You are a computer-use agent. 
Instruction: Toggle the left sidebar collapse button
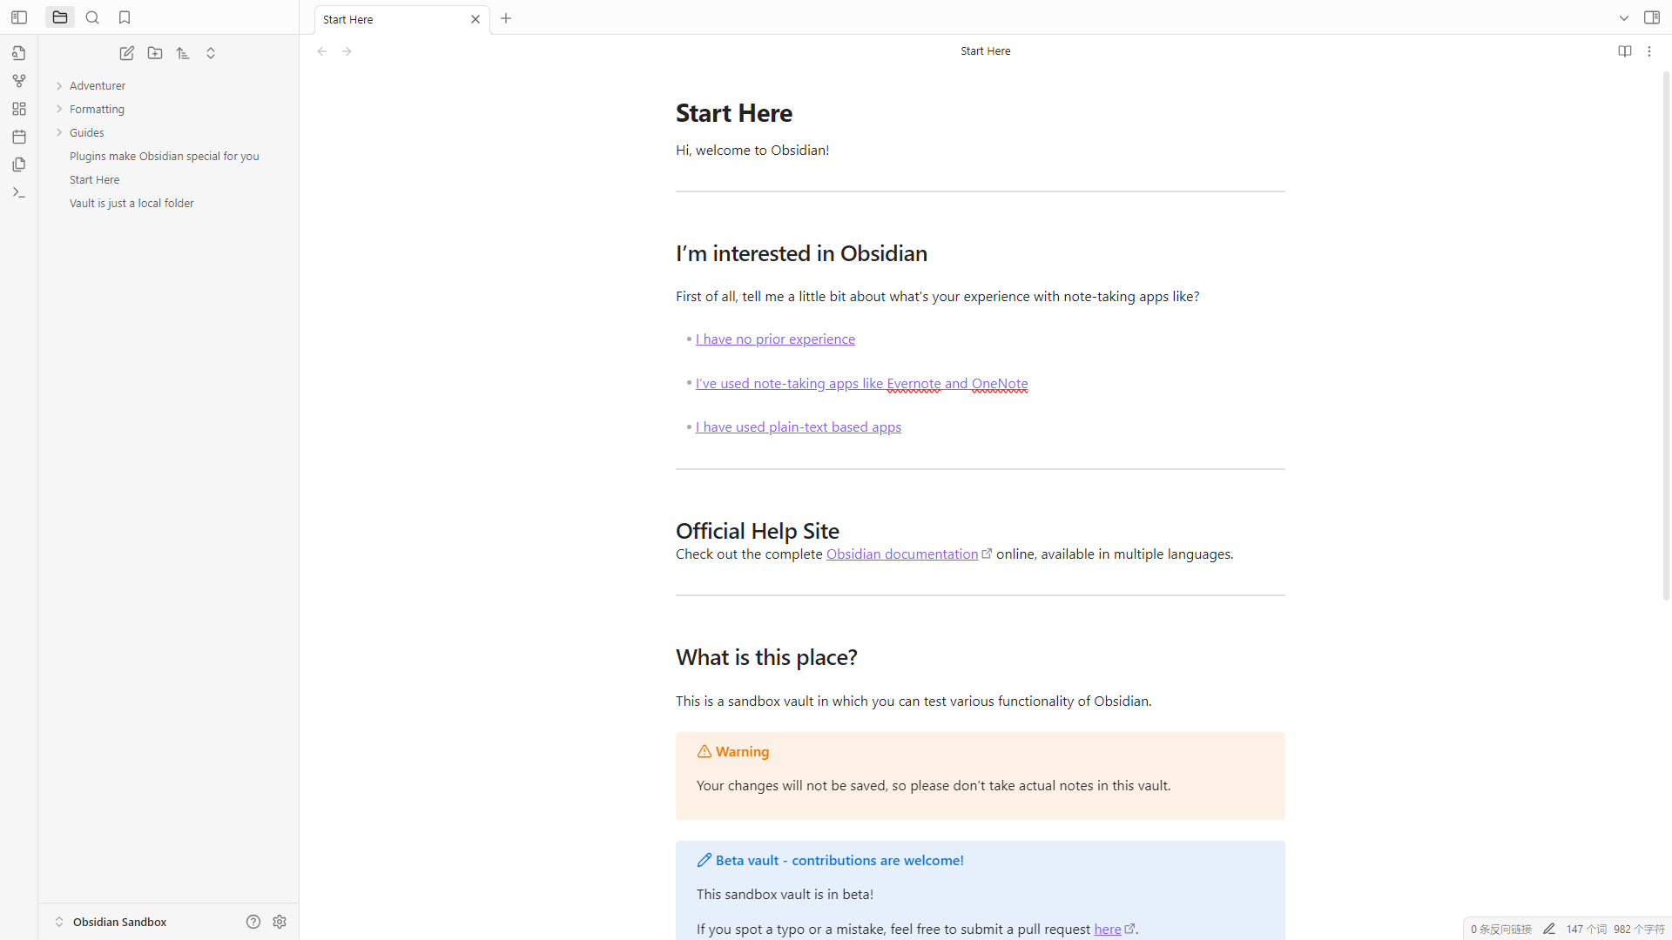click(x=18, y=17)
